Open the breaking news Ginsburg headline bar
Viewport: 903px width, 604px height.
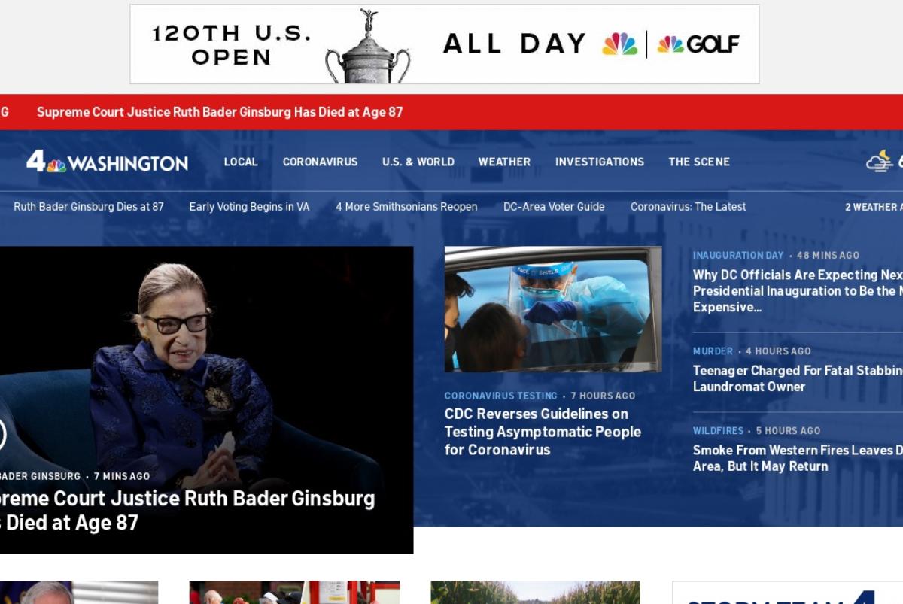coord(220,112)
